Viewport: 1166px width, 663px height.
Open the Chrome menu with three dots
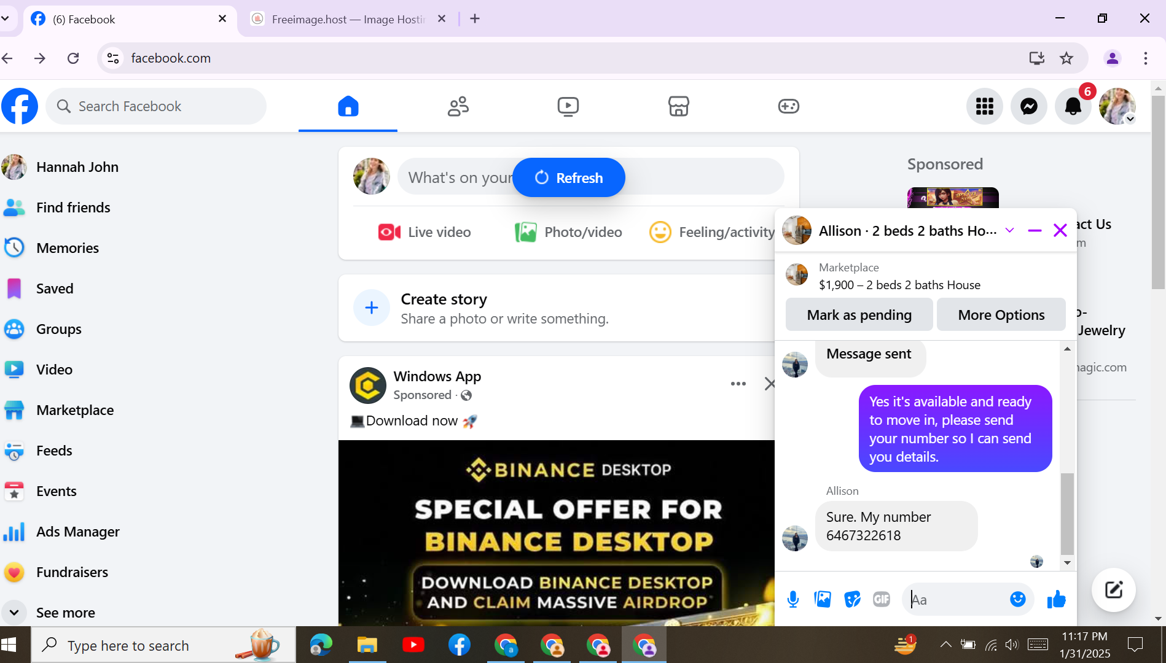(x=1146, y=58)
